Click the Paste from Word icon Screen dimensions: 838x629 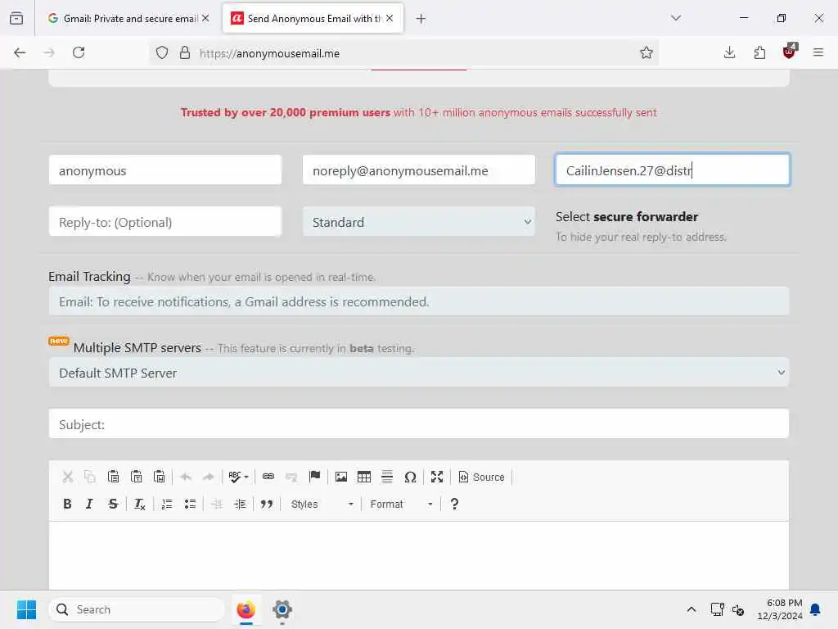click(x=159, y=477)
